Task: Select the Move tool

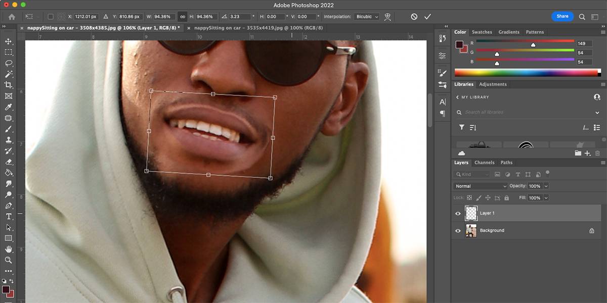Action: click(x=9, y=41)
